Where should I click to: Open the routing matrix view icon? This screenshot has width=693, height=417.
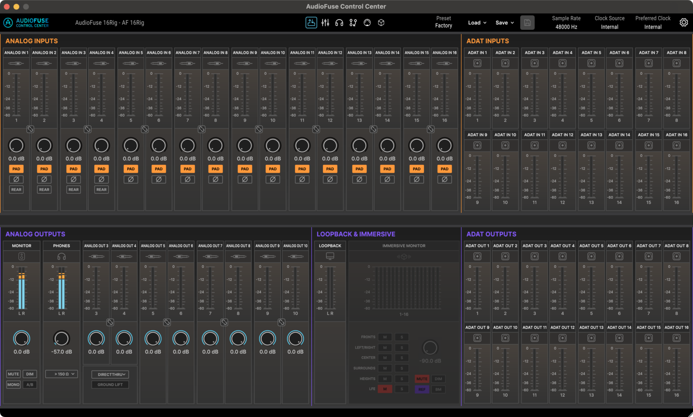pyautogui.click(x=353, y=23)
